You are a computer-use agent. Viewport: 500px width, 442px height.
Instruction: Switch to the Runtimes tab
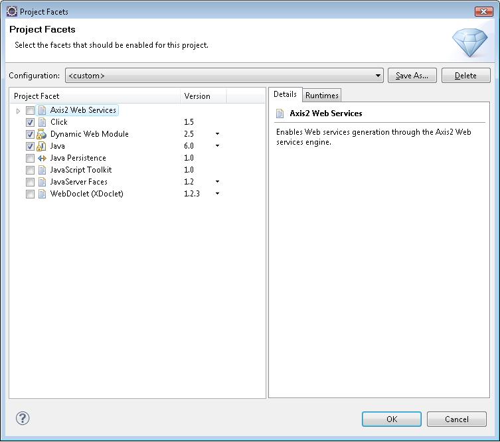[322, 96]
